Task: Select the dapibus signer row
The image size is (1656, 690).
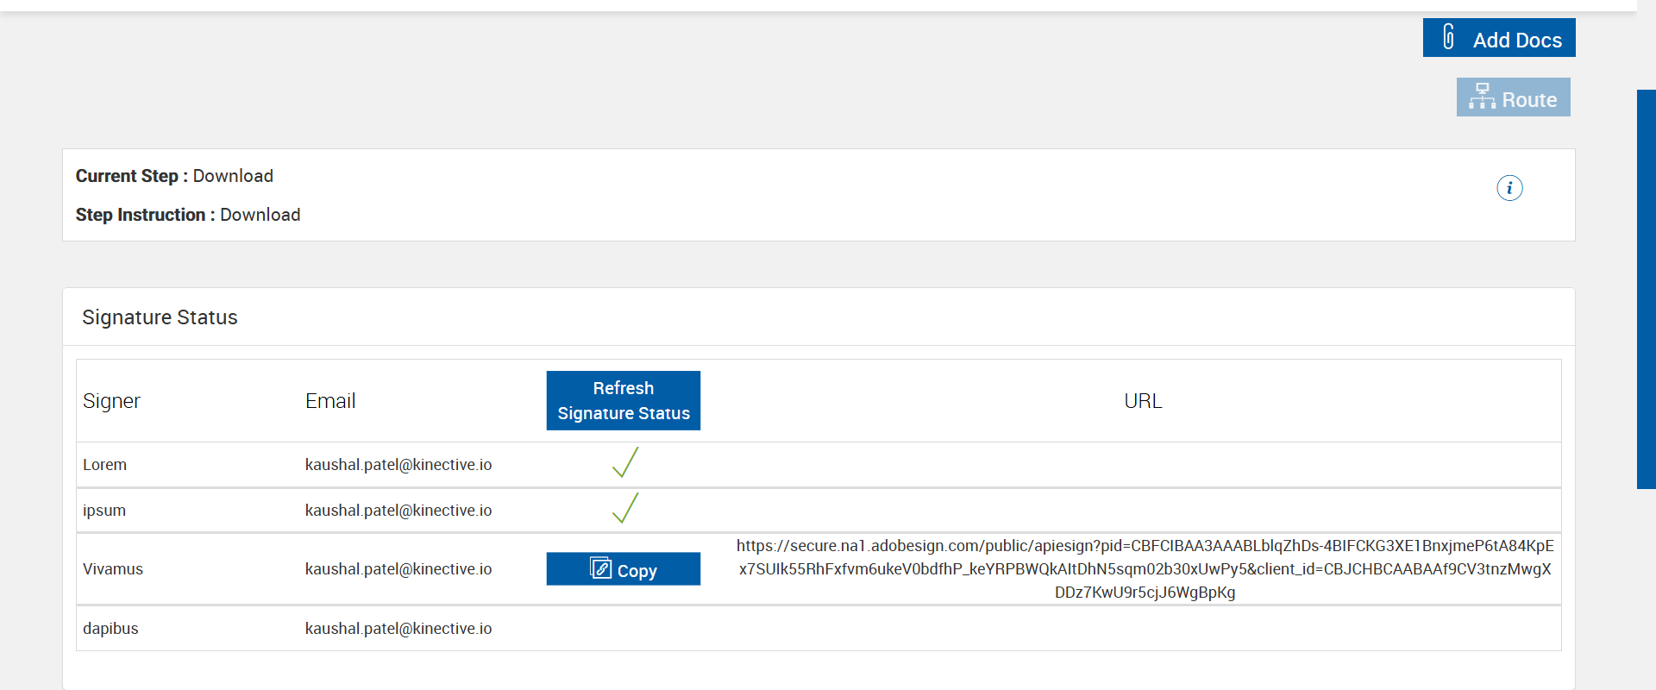Action: (110, 629)
